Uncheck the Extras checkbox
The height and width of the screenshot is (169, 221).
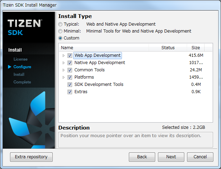click(70, 92)
